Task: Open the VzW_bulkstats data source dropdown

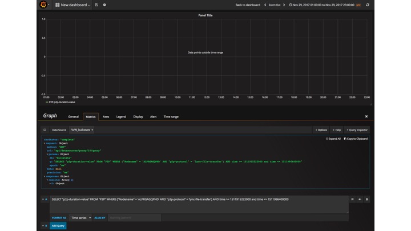Action: pos(82,129)
